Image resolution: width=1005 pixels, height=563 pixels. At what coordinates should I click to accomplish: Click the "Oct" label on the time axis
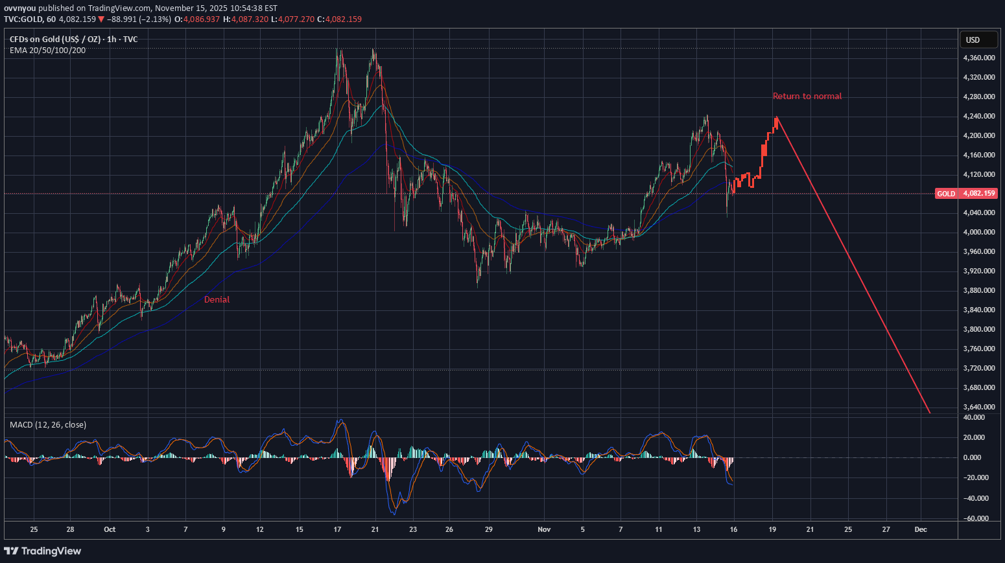(x=110, y=529)
